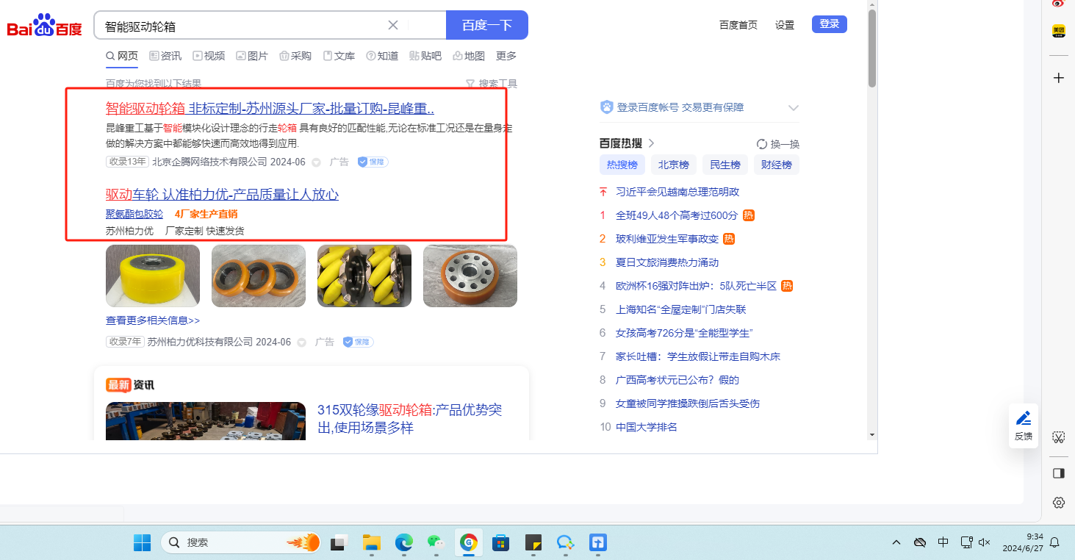The width and height of the screenshot is (1075, 560).
Task: Open WeChat from the taskbar
Action: tap(436, 543)
